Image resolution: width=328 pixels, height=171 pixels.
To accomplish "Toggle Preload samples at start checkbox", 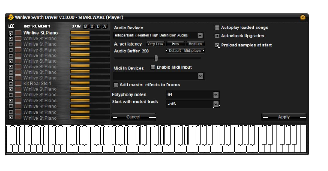I will pyautogui.click(x=217, y=45).
